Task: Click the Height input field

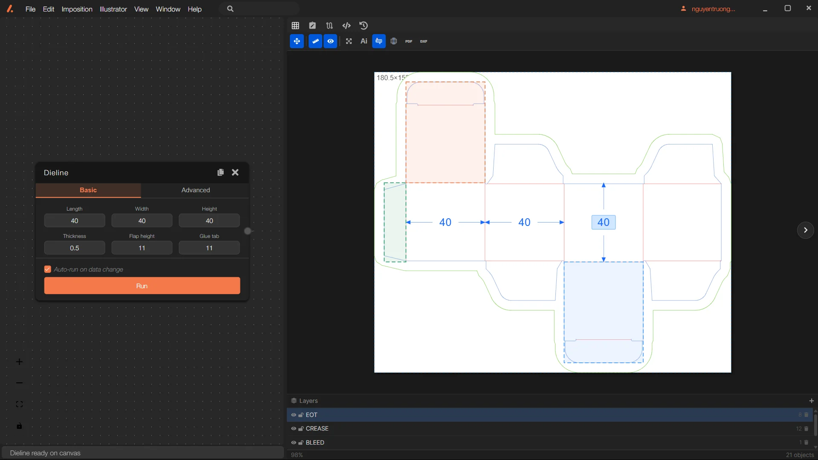Action: (209, 221)
